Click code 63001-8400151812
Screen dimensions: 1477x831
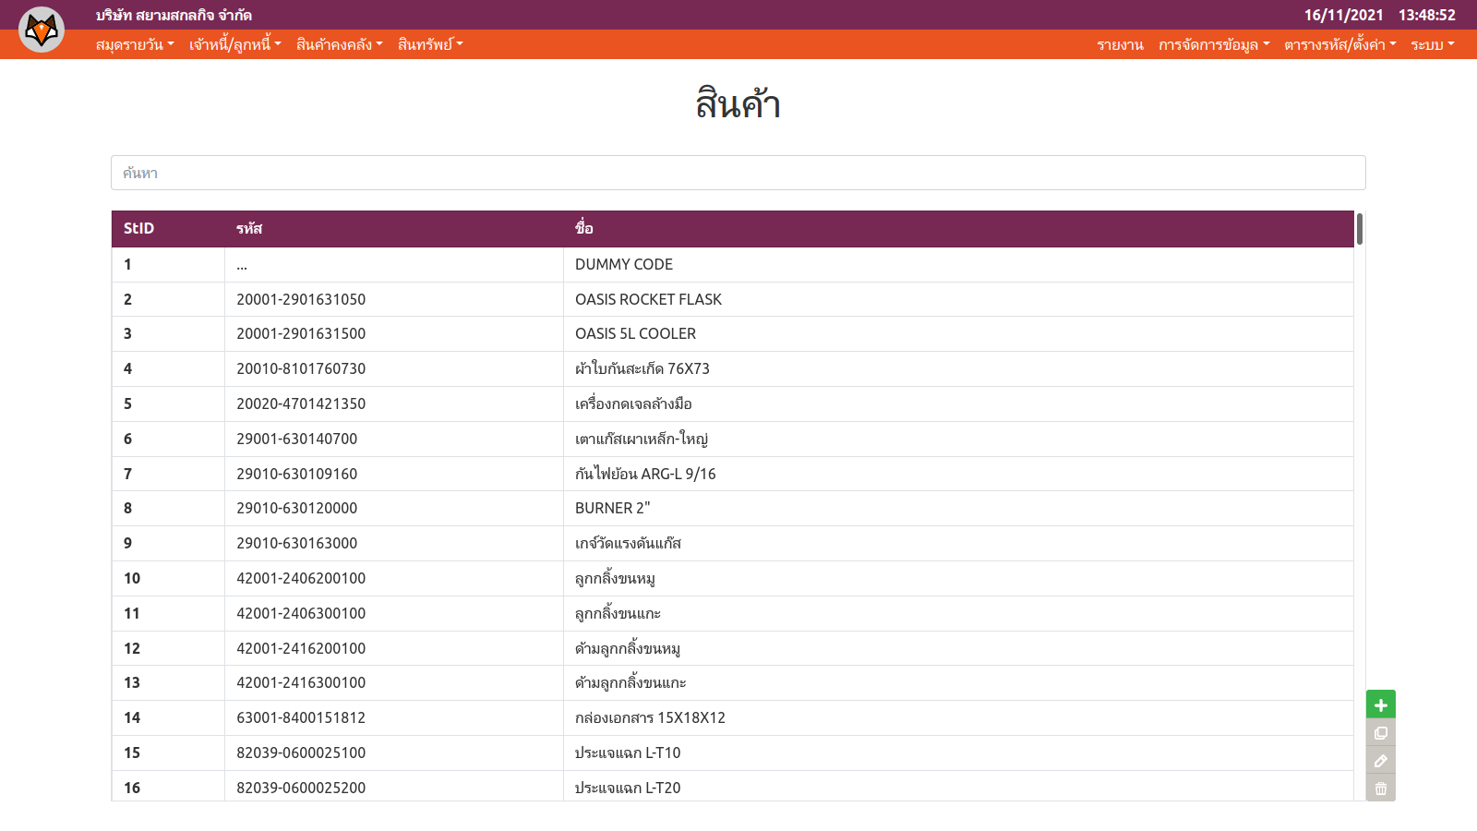click(301, 717)
